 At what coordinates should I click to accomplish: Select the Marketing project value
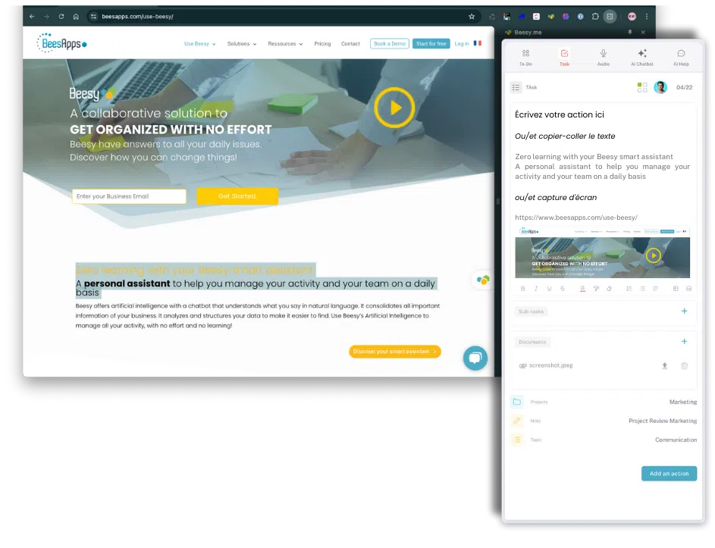point(682,402)
